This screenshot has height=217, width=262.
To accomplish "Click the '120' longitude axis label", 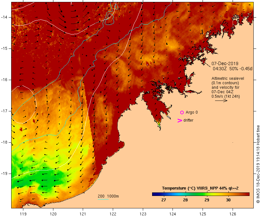I will [x=53, y=214].
